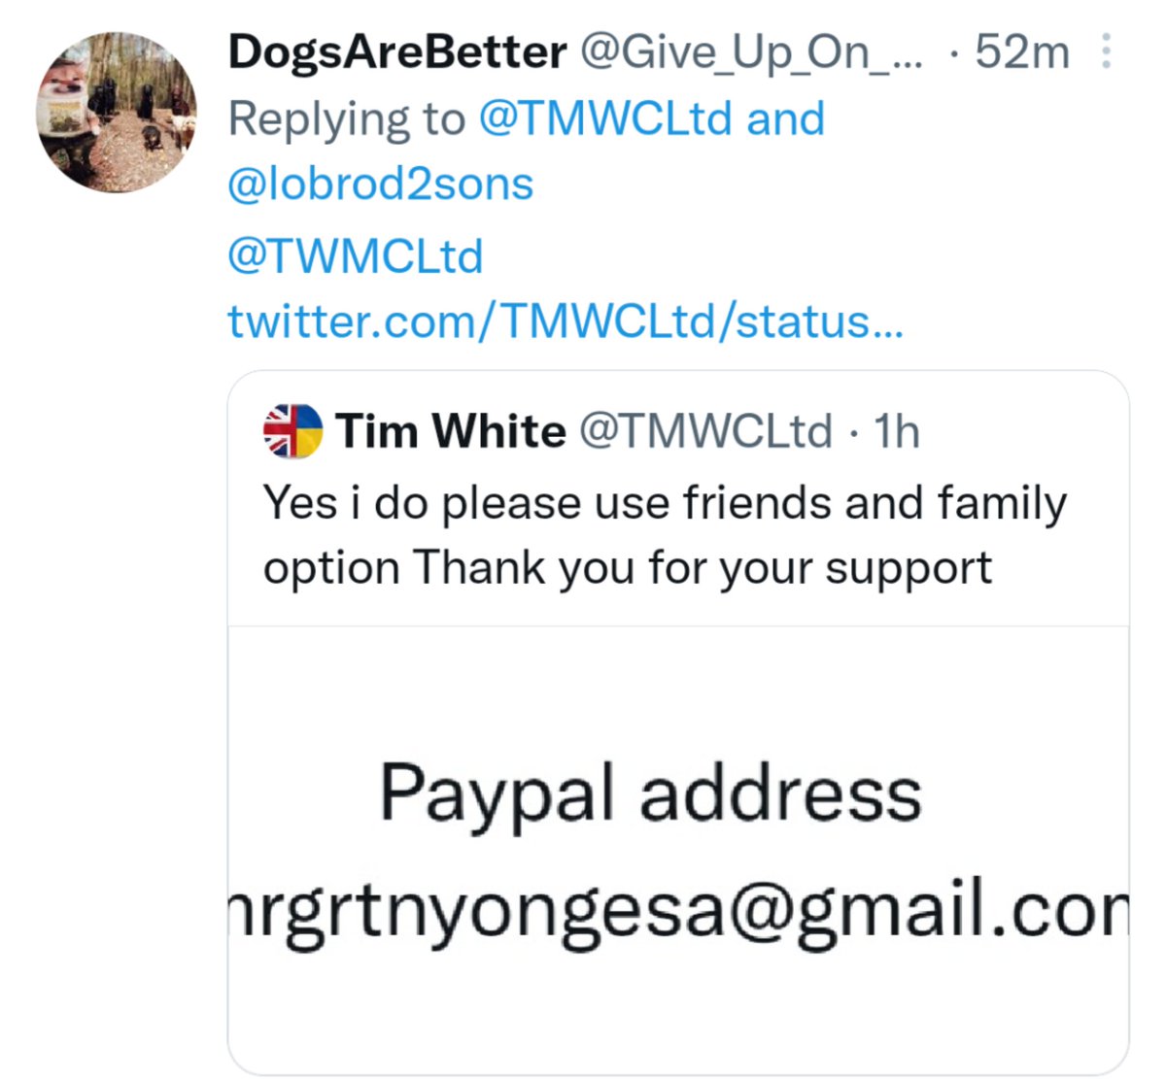
Task: Click the "Replying to" label
Action: pyautogui.click(x=347, y=118)
